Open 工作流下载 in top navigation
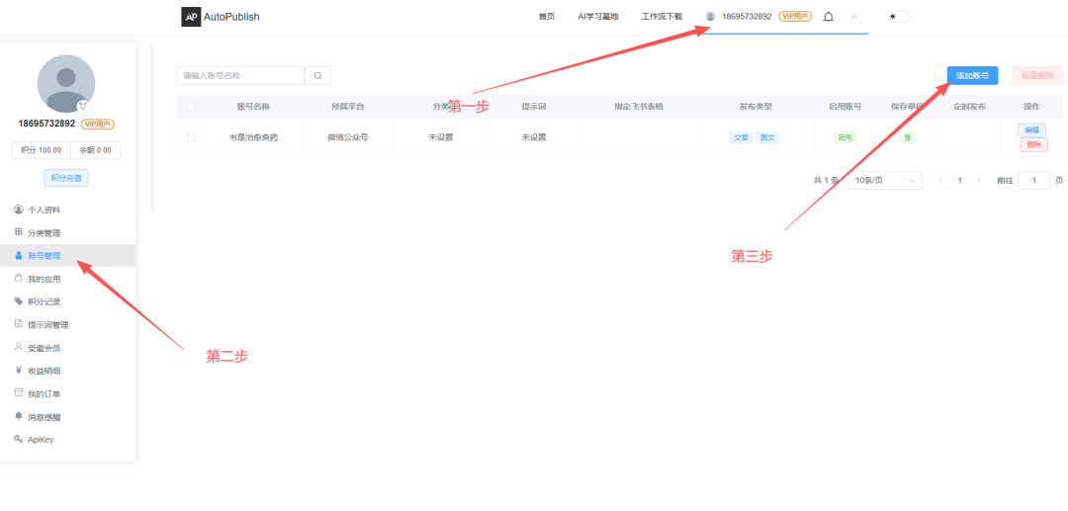Viewport: 1068px width, 511px height. (x=662, y=17)
